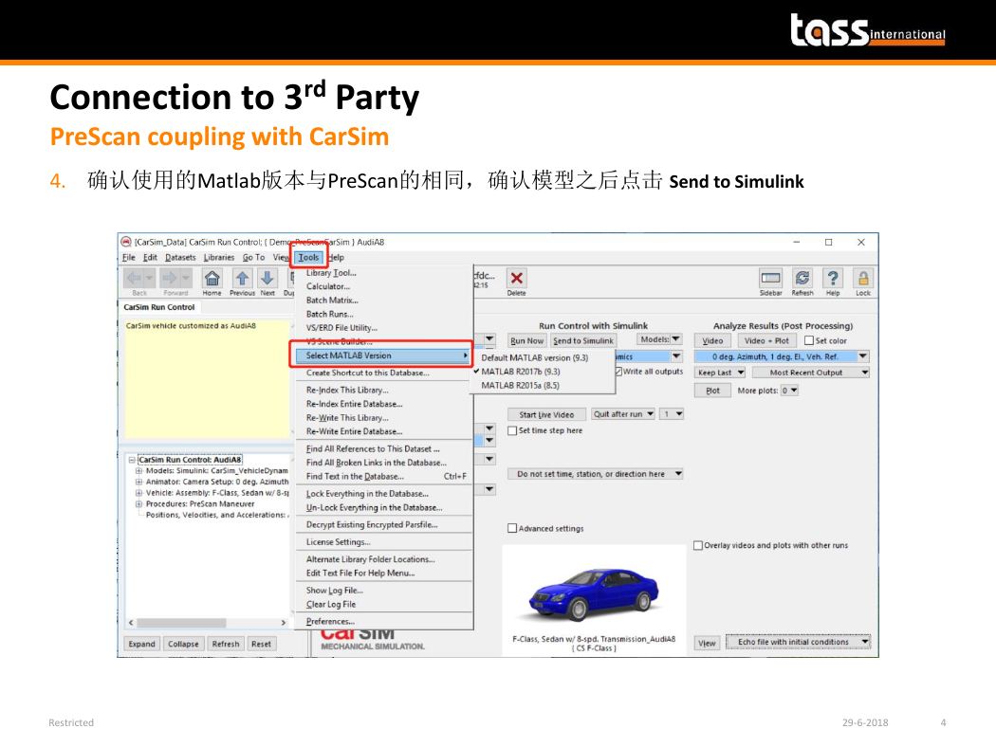
Task: Click the Forward arrow toolbar icon
Action: click(x=175, y=279)
